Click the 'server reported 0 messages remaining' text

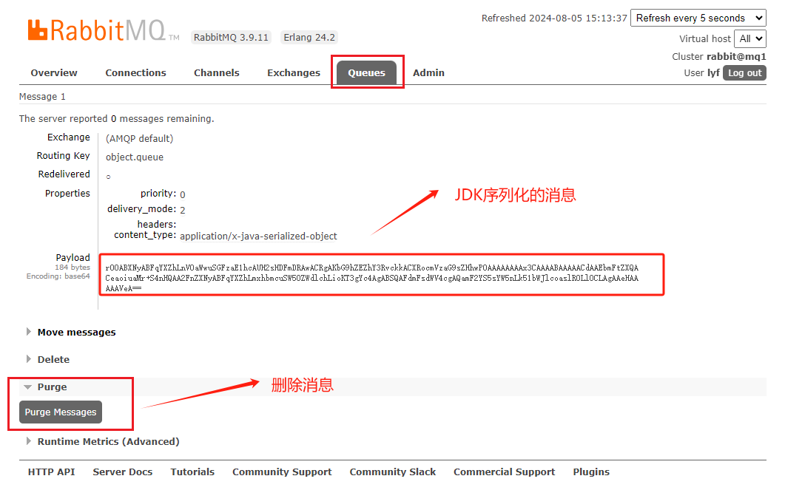(x=117, y=118)
